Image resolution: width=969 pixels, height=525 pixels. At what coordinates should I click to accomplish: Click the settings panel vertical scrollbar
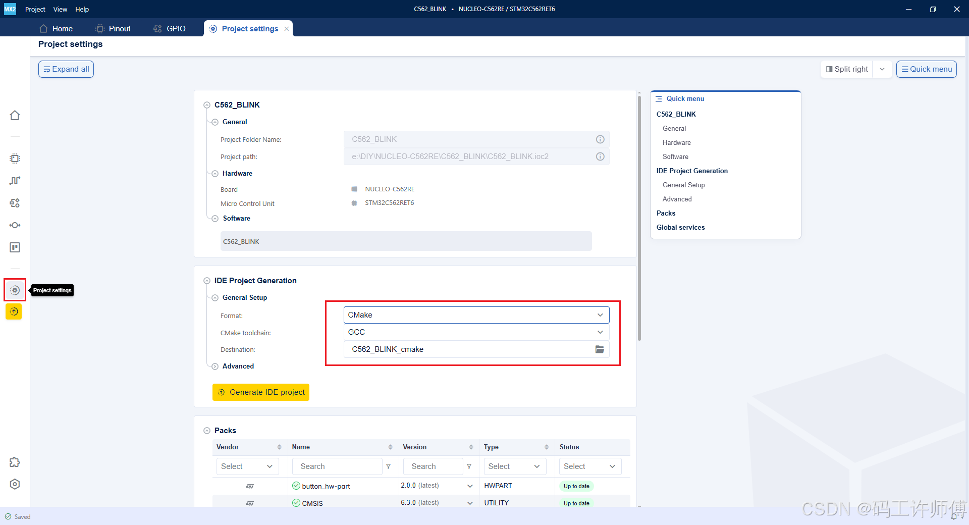point(639,217)
